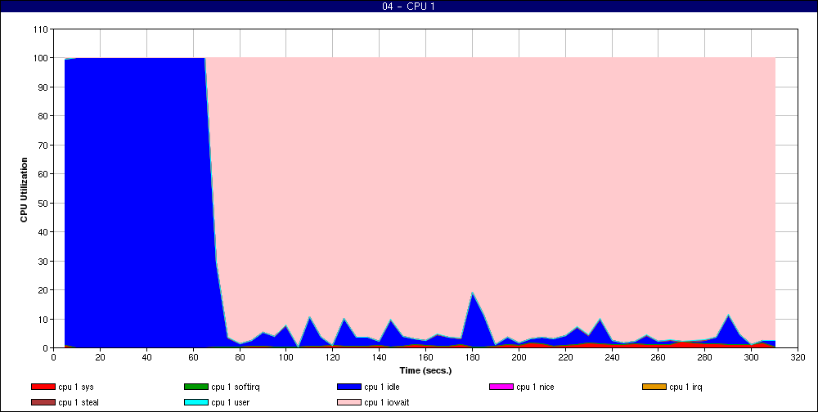Click the 30 value on the y-axis

[43, 261]
